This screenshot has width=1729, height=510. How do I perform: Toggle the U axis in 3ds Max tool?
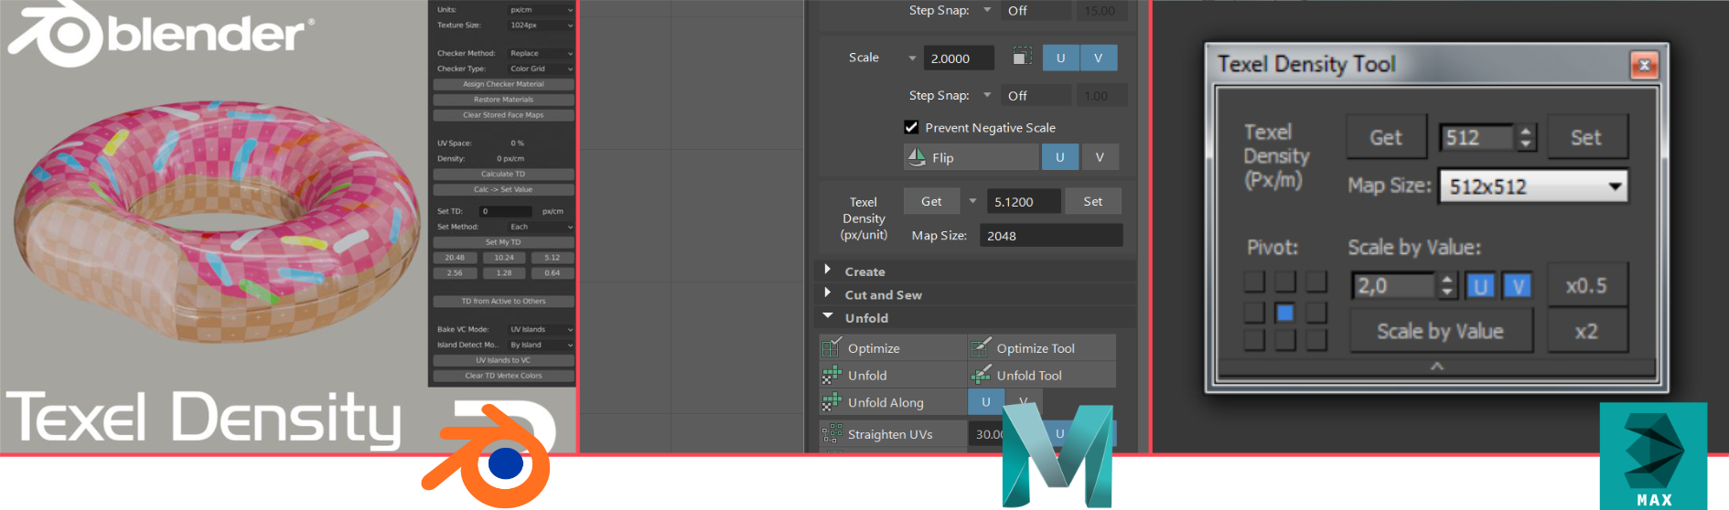(1480, 286)
